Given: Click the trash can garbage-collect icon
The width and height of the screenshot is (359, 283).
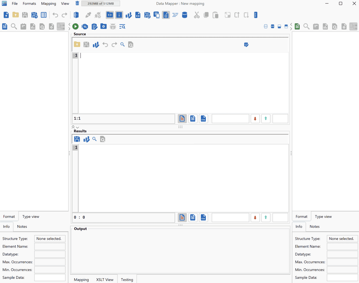Looking at the screenshot, I should pyautogui.click(x=77, y=3).
